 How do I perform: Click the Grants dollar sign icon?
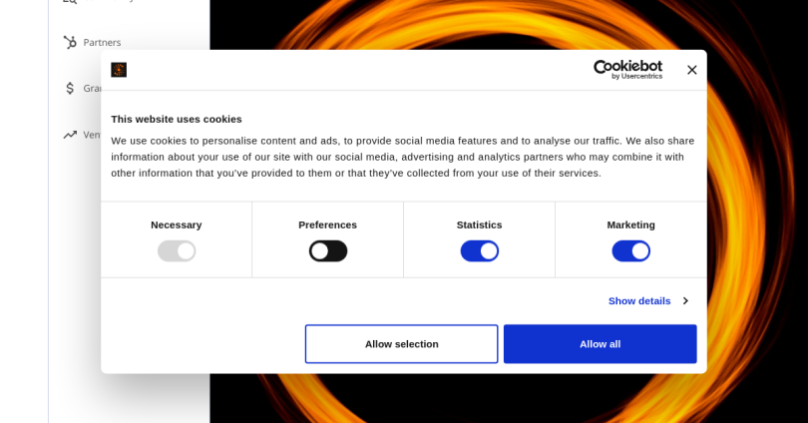(70, 88)
